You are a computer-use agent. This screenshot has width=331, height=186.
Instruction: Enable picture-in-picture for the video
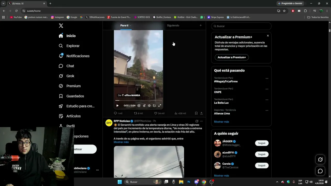[154, 105]
